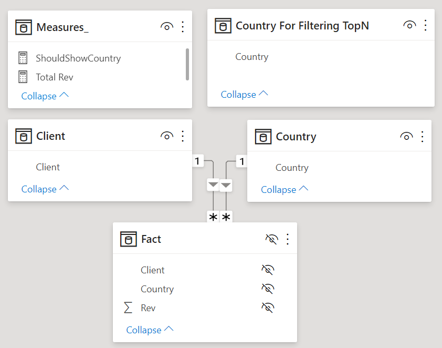Open more options for Country For Filtering TopN
Screen dimensions: 442x348
(425, 25)
